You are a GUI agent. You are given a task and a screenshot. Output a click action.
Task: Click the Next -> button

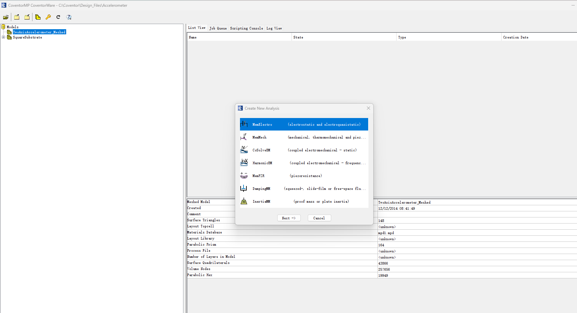point(289,218)
